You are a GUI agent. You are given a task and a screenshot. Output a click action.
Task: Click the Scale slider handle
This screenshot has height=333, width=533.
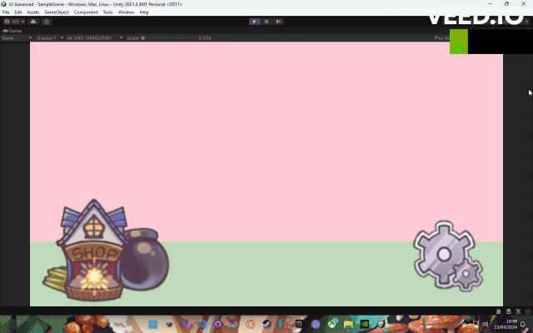142,38
